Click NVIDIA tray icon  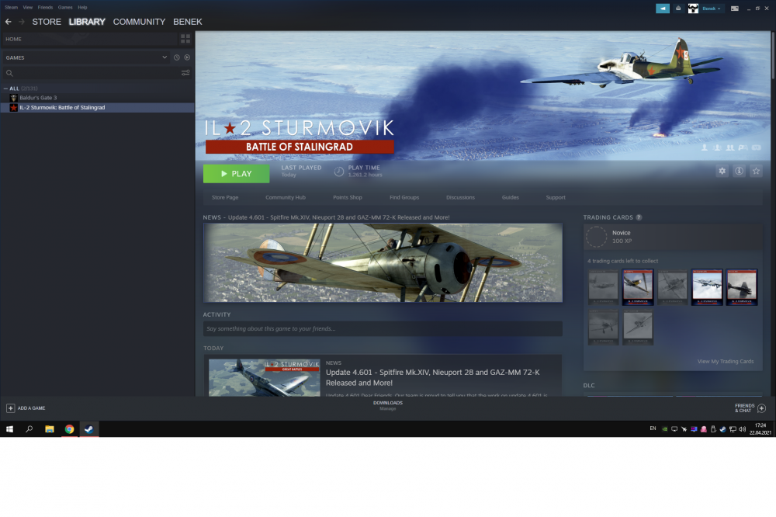[x=665, y=429]
